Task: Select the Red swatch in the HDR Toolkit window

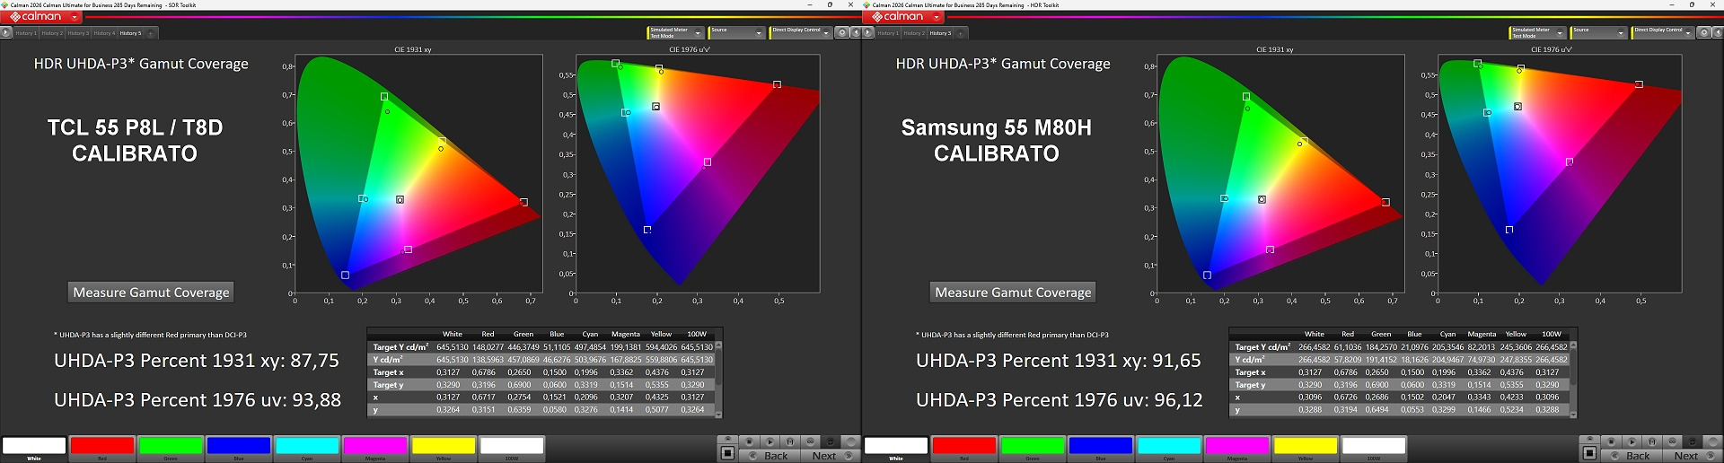Action: pyautogui.click(x=964, y=448)
